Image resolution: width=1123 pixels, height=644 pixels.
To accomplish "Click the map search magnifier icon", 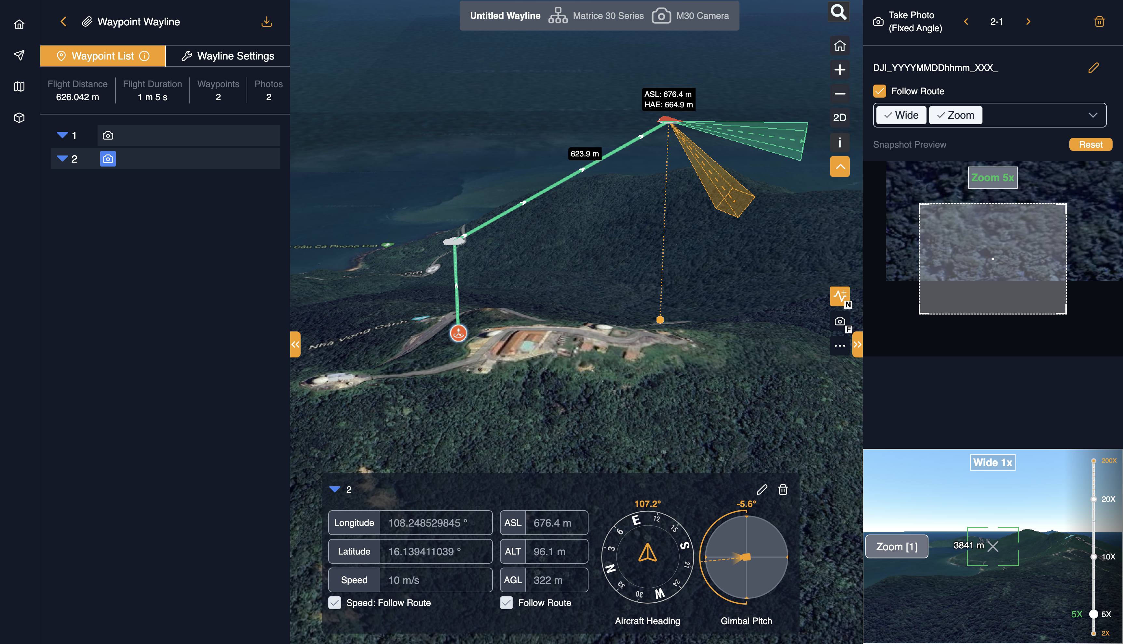I will [839, 12].
